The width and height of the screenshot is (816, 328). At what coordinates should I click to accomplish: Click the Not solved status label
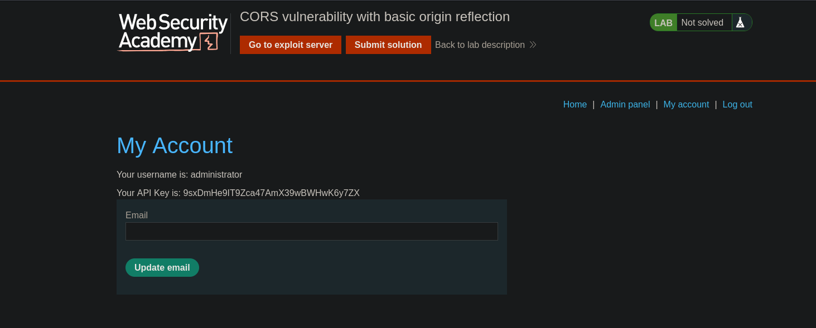point(702,23)
